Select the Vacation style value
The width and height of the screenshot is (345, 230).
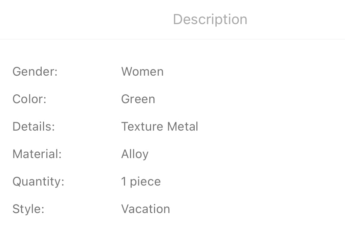pos(146,209)
